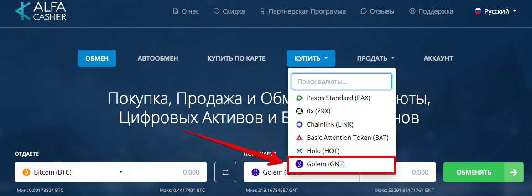
Task: Click the Поиск валюты search field
Action: [x=341, y=82]
